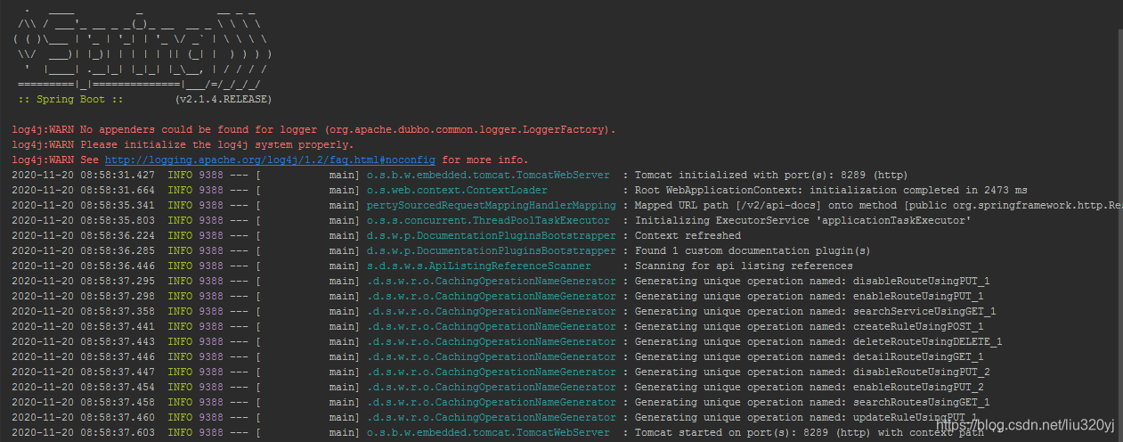Click the timestamp '2020-11-20 08:58:37.441'
Image resolution: width=1123 pixels, height=442 pixels.
(x=83, y=326)
